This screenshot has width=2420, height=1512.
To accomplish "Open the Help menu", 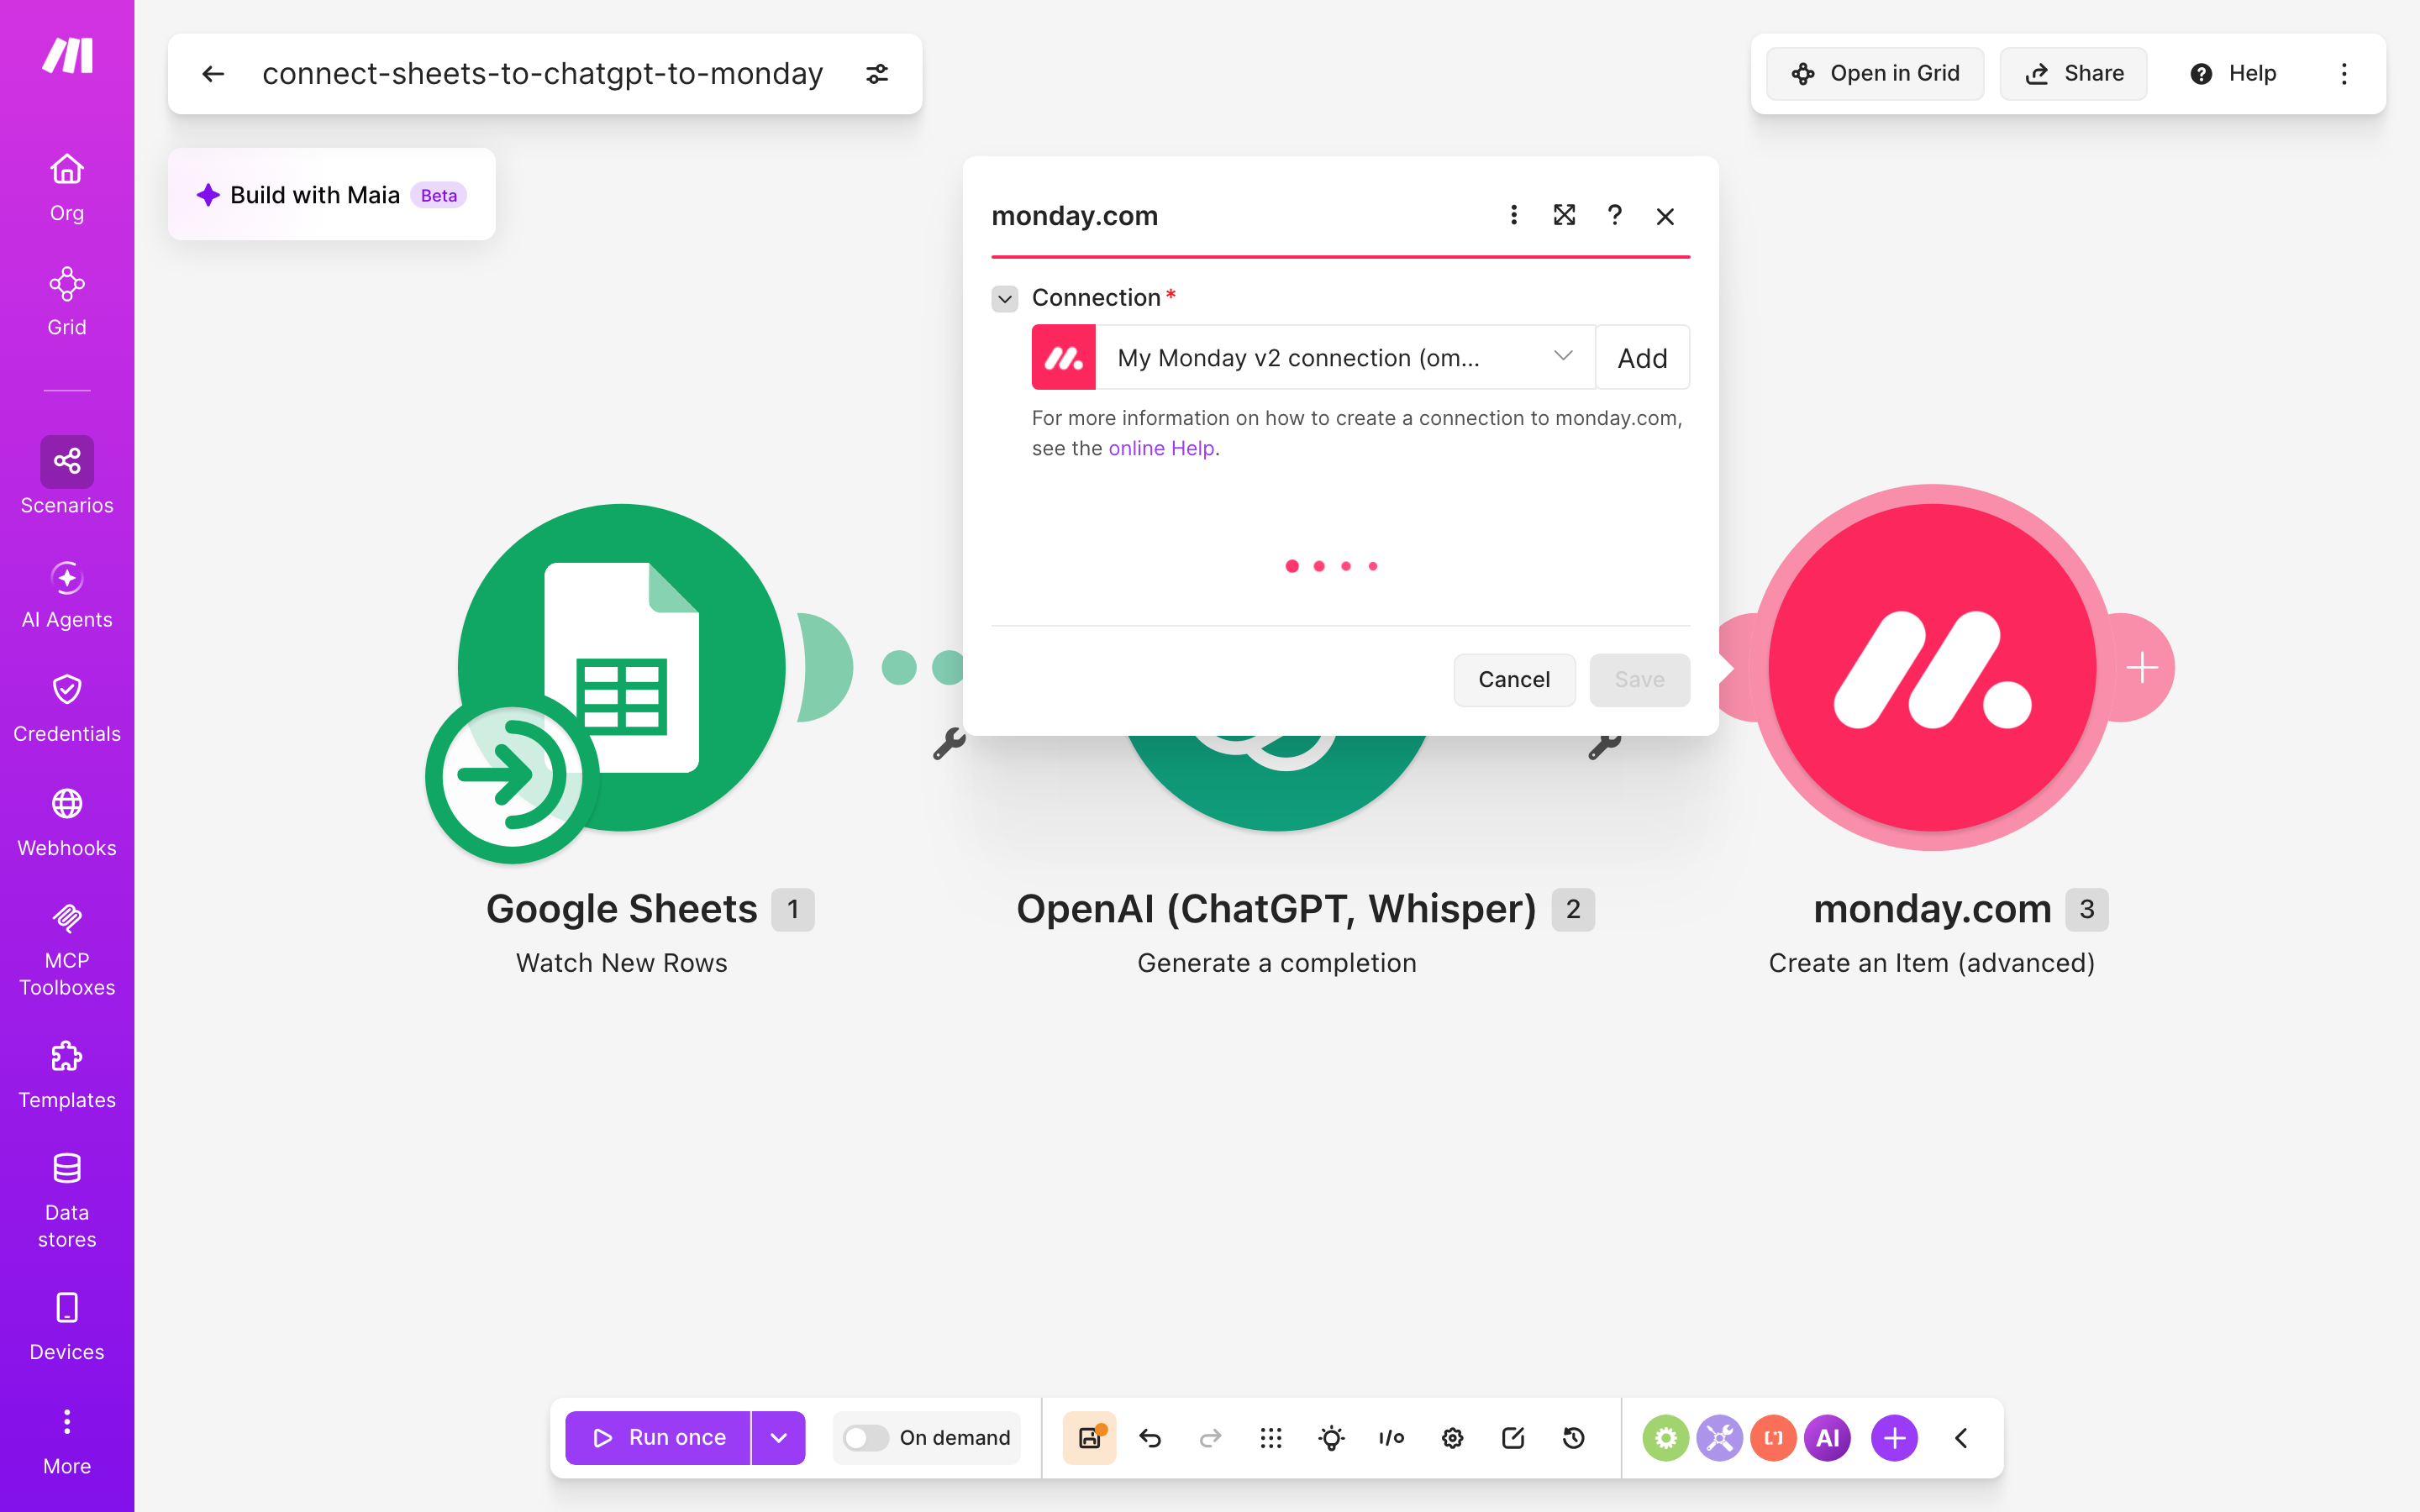I will tap(2232, 74).
